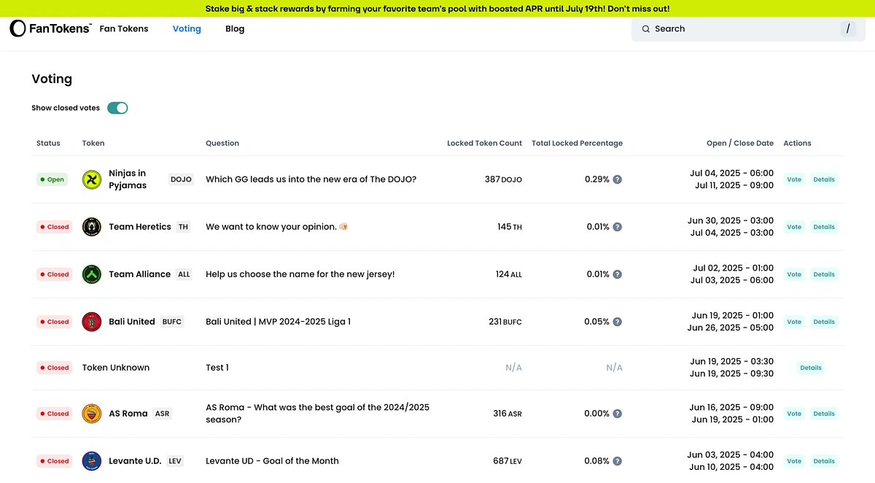Click the Open status badge for DOJO vote
Viewport: 875px width, 483px height.
(52, 179)
